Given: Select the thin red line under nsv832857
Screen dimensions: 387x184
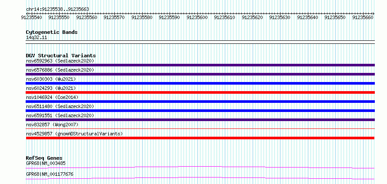Looking at the screenshot, I should tap(200, 128).
